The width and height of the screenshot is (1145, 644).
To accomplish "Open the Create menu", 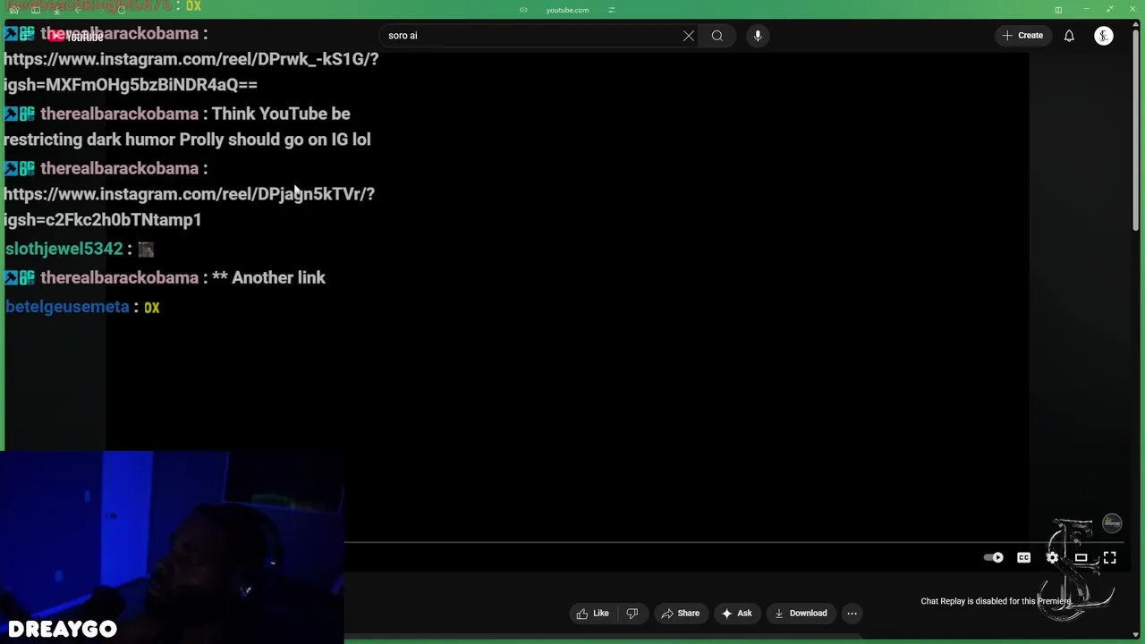I will tap(1022, 36).
